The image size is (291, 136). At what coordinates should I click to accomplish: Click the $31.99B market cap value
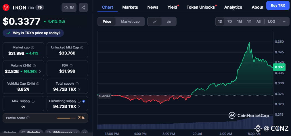pyautogui.click(x=16, y=53)
